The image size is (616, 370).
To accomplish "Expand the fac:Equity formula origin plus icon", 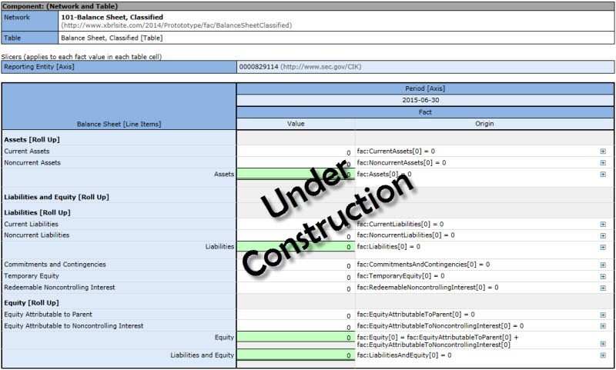I will (x=603, y=338).
